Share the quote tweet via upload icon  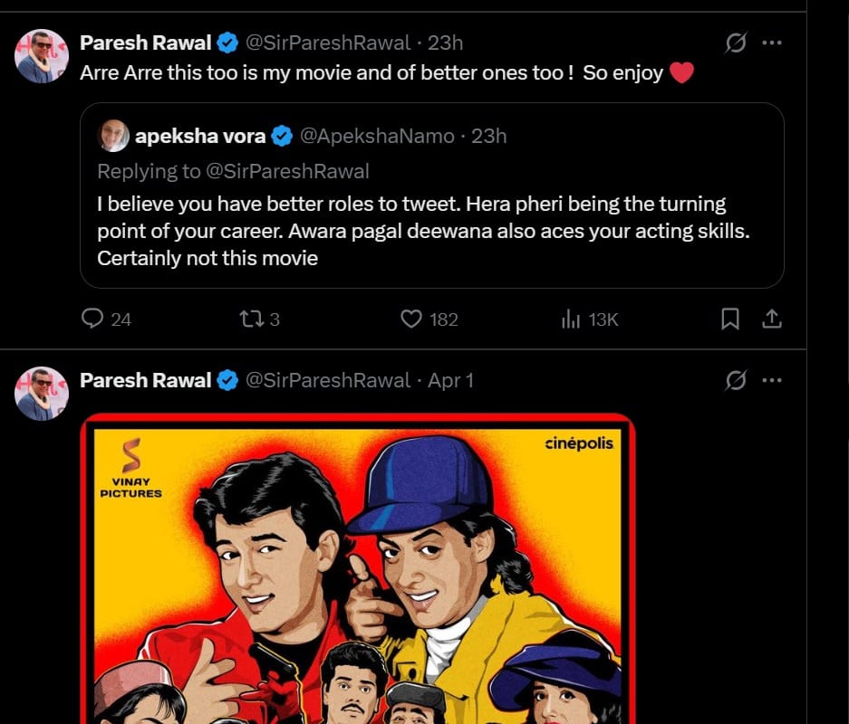[x=772, y=319]
